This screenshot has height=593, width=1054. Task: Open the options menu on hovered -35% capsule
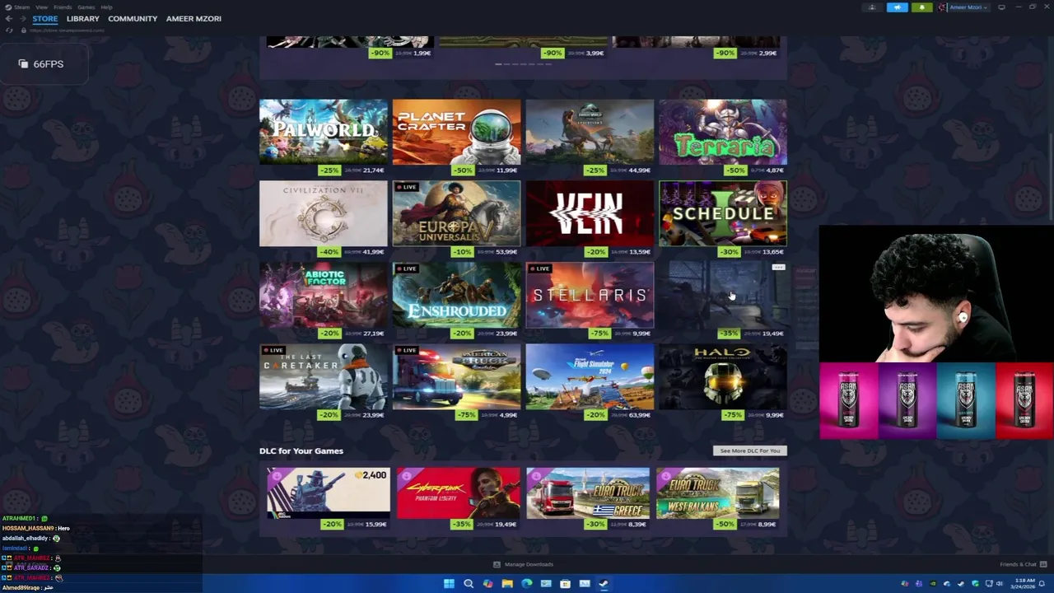click(x=778, y=268)
